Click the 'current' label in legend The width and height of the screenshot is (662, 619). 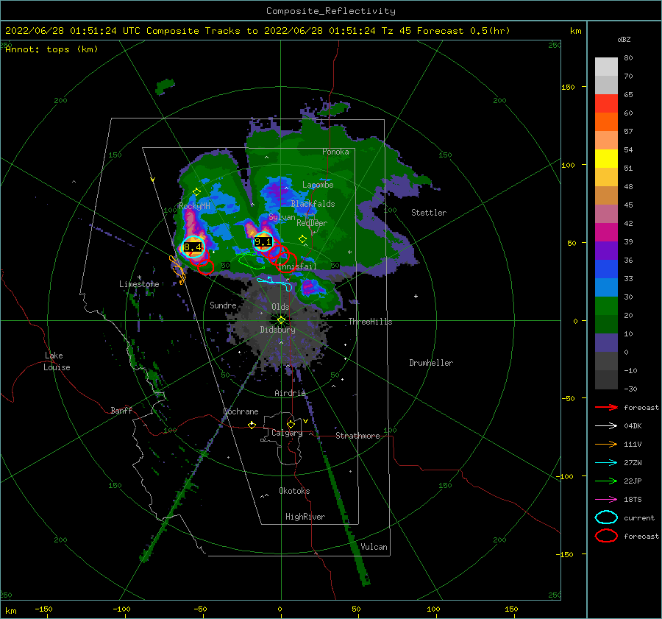(639, 517)
